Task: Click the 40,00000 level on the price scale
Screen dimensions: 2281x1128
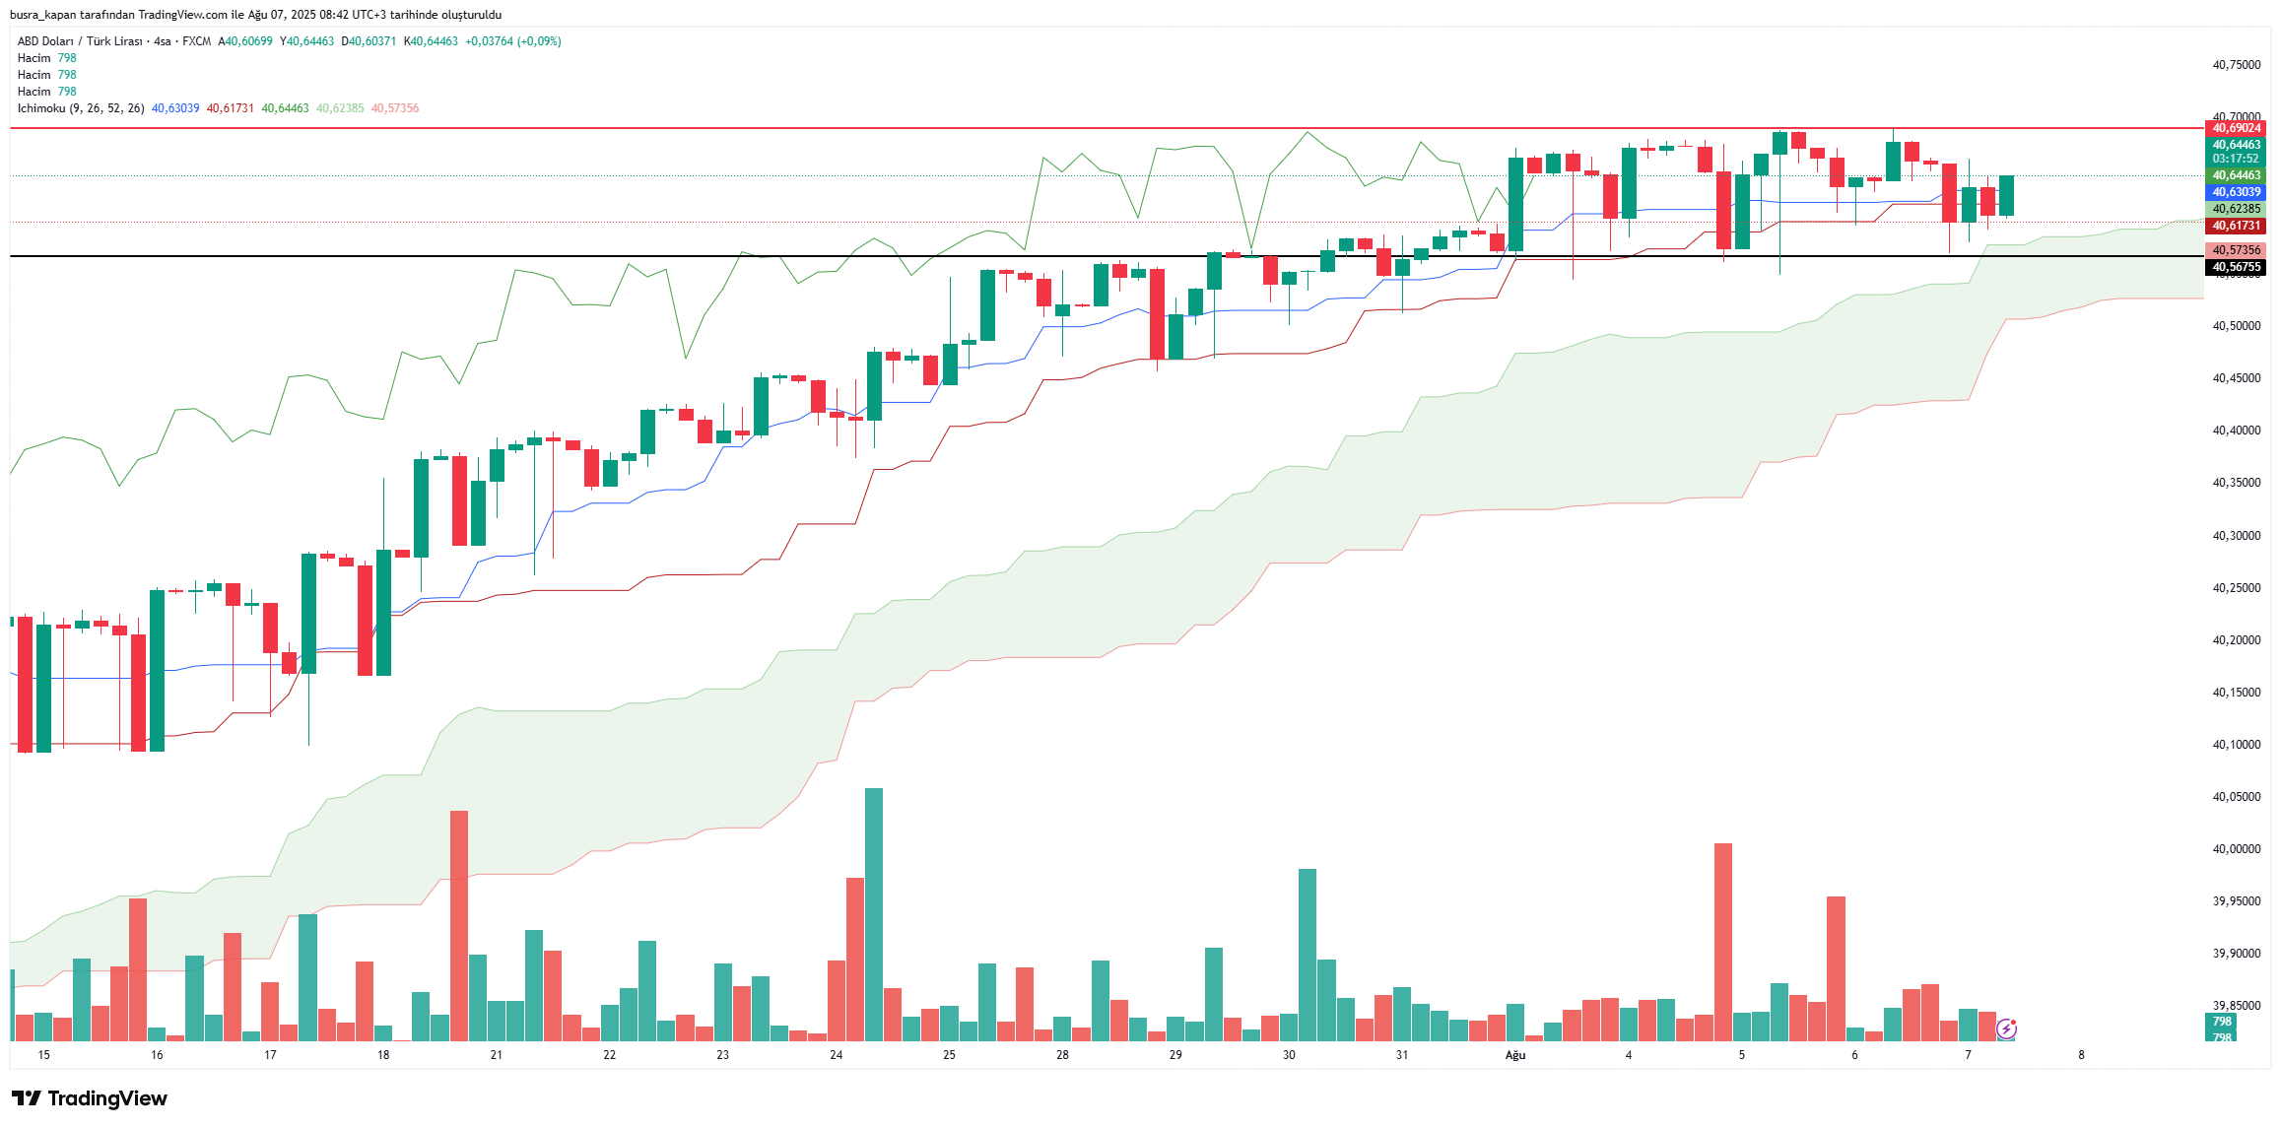Action: click(2237, 849)
